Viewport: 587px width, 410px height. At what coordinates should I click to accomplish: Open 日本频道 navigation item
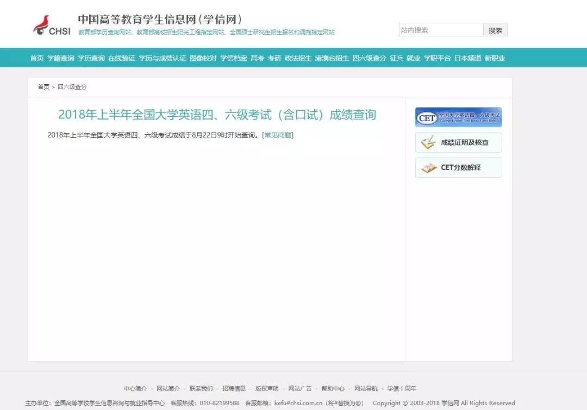[467, 58]
